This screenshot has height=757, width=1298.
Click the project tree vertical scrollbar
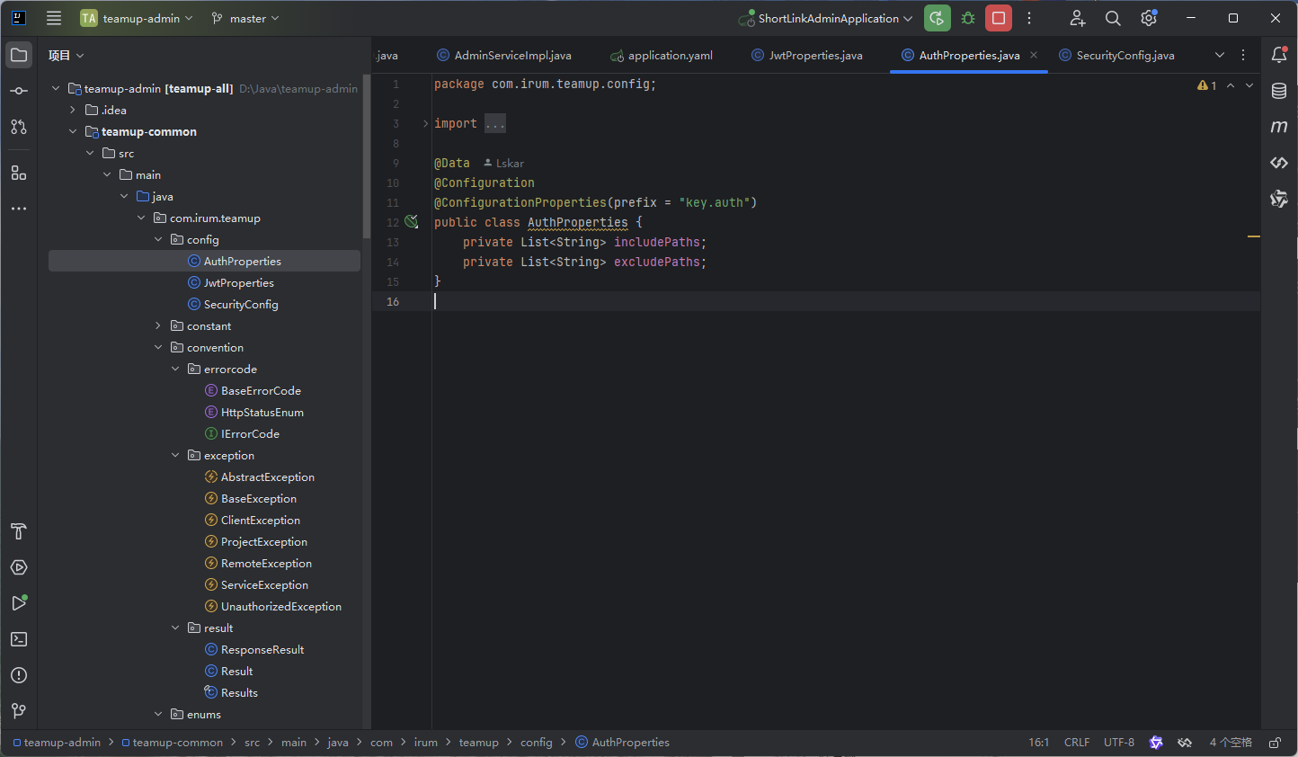(366, 157)
